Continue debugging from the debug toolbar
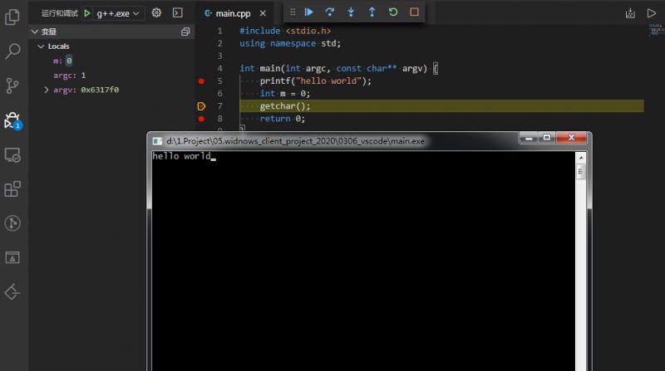The height and width of the screenshot is (371, 665). pos(308,12)
